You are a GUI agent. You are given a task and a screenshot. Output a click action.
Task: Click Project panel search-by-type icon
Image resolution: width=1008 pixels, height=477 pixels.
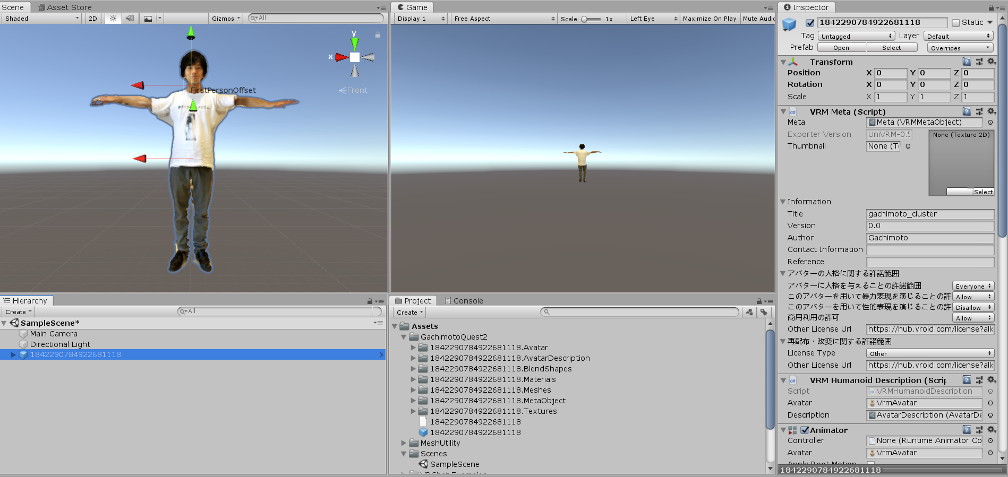tap(749, 312)
